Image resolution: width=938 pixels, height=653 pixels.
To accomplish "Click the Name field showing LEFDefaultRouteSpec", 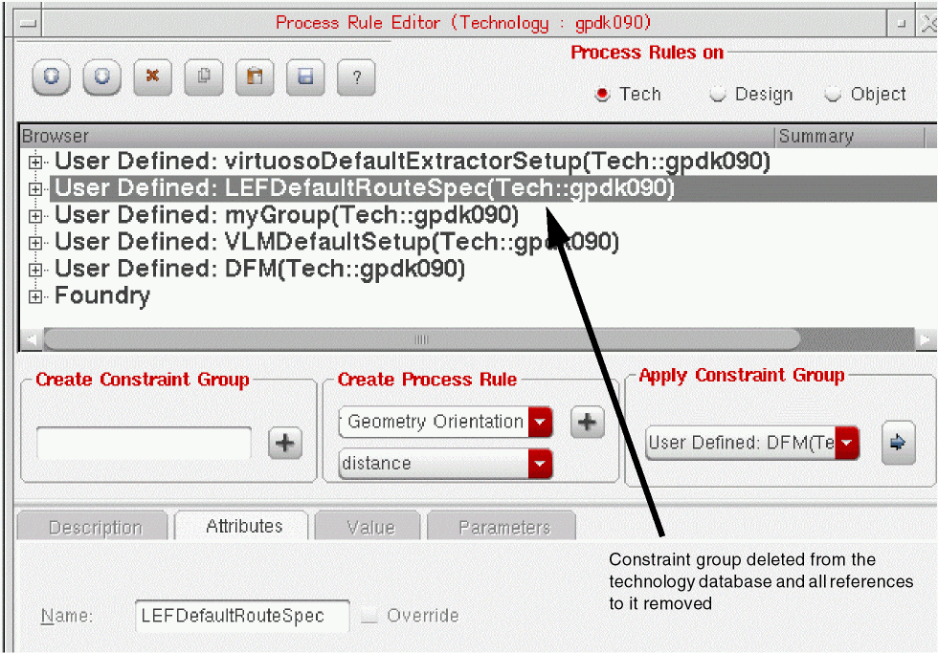I will tap(242, 616).
